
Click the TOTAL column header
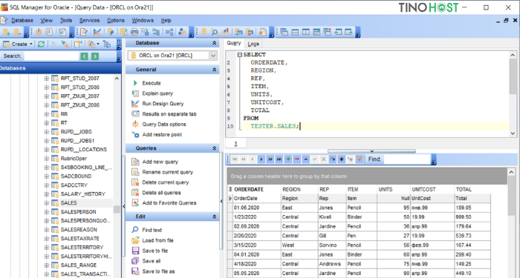coord(472,189)
